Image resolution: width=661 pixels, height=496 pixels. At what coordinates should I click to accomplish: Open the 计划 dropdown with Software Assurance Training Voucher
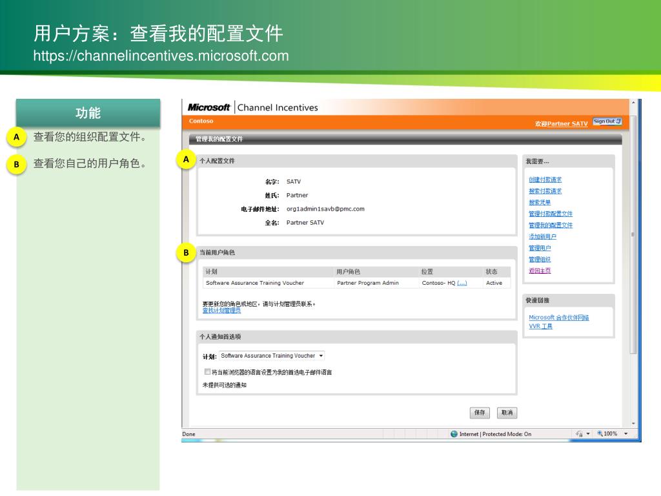[x=272, y=356]
